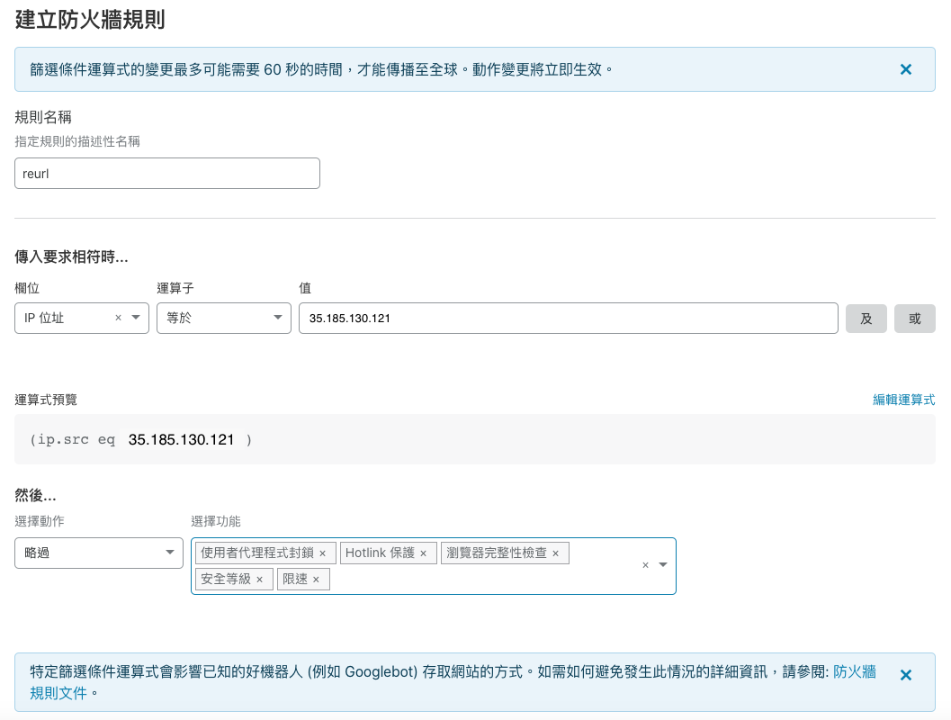Image resolution: width=951 pixels, height=720 pixels.
Task: Dismiss the top blue info banner
Action: 906,69
